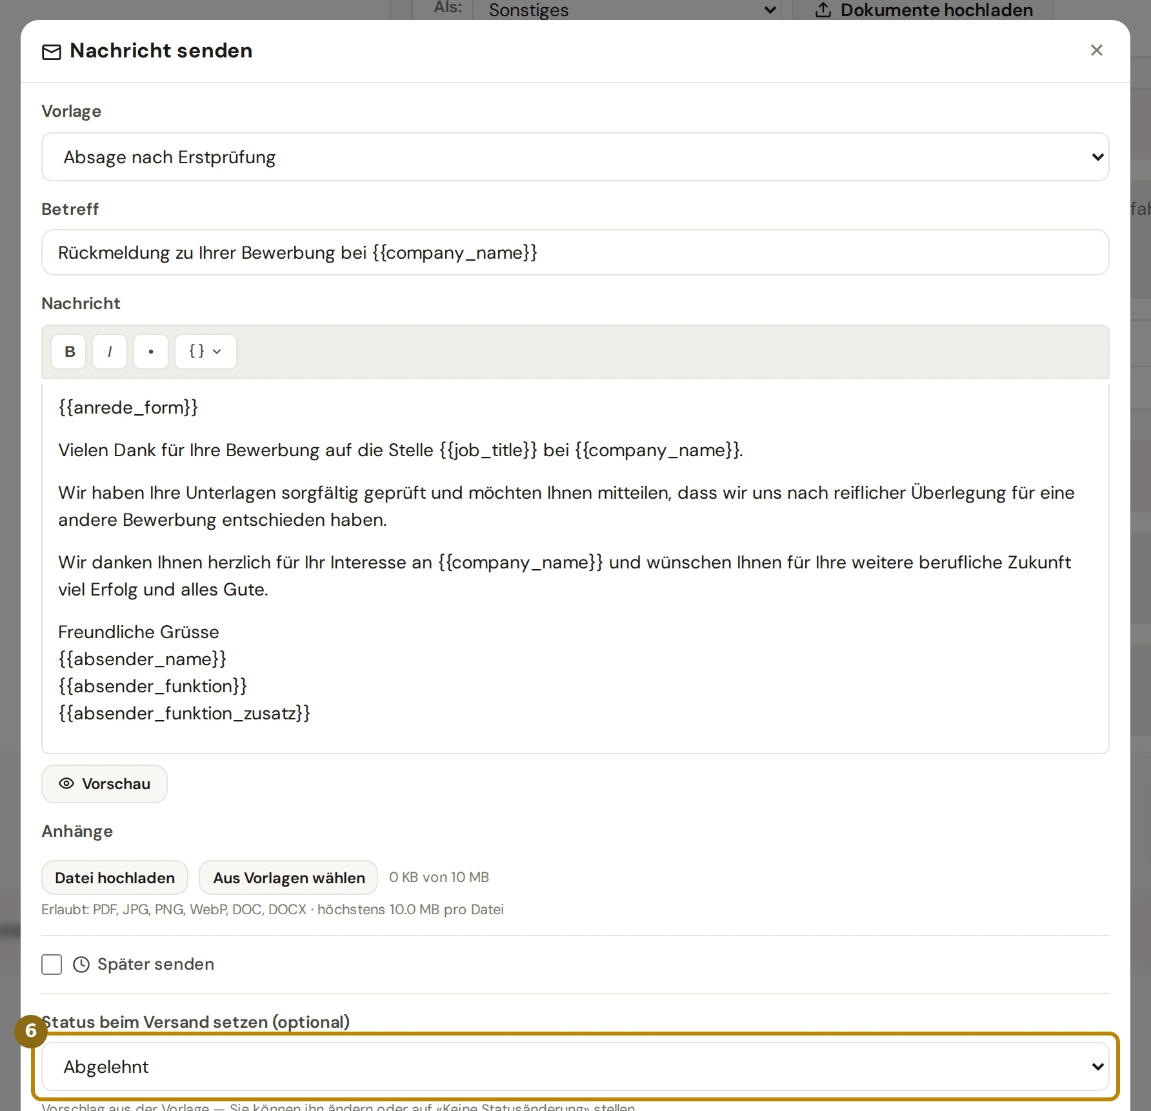Enable the Später senden checkbox
This screenshot has height=1111, width=1151.
[52, 965]
